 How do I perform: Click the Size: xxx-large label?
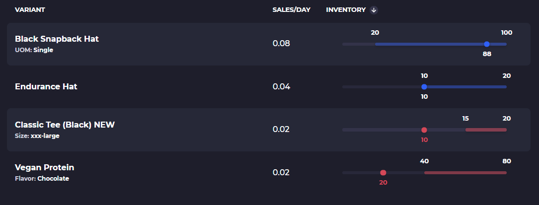(x=37, y=136)
